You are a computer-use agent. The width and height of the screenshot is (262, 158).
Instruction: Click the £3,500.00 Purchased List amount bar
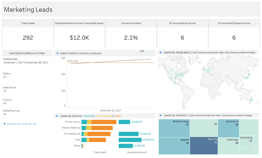(x=129, y=134)
